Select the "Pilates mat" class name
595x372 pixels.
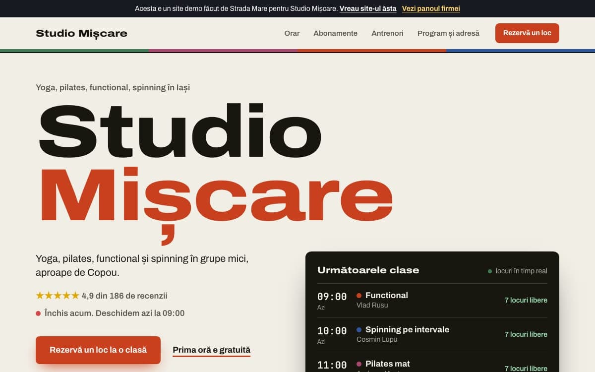click(x=388, y=364)
